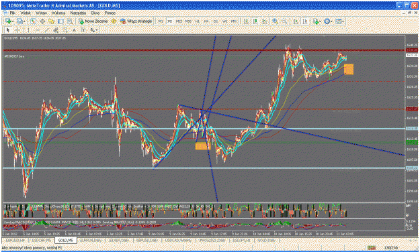Screen dimensions: 420x252
Task: Click the 1308/2 kb connection status
Action: click(391, 247)
